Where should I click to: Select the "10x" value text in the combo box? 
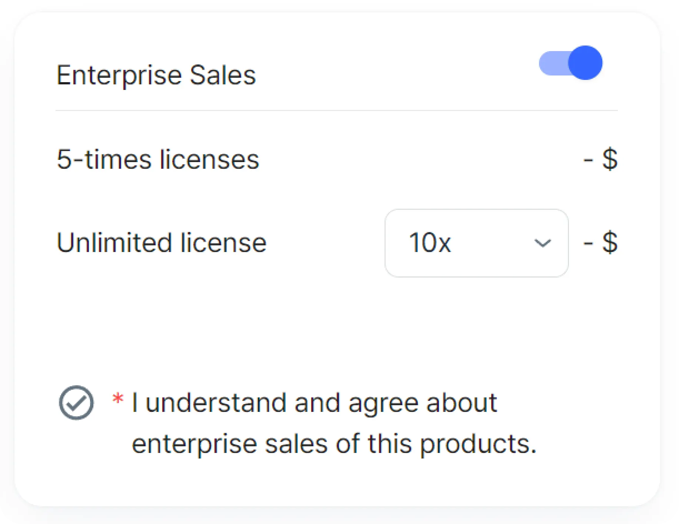point(430,243)
